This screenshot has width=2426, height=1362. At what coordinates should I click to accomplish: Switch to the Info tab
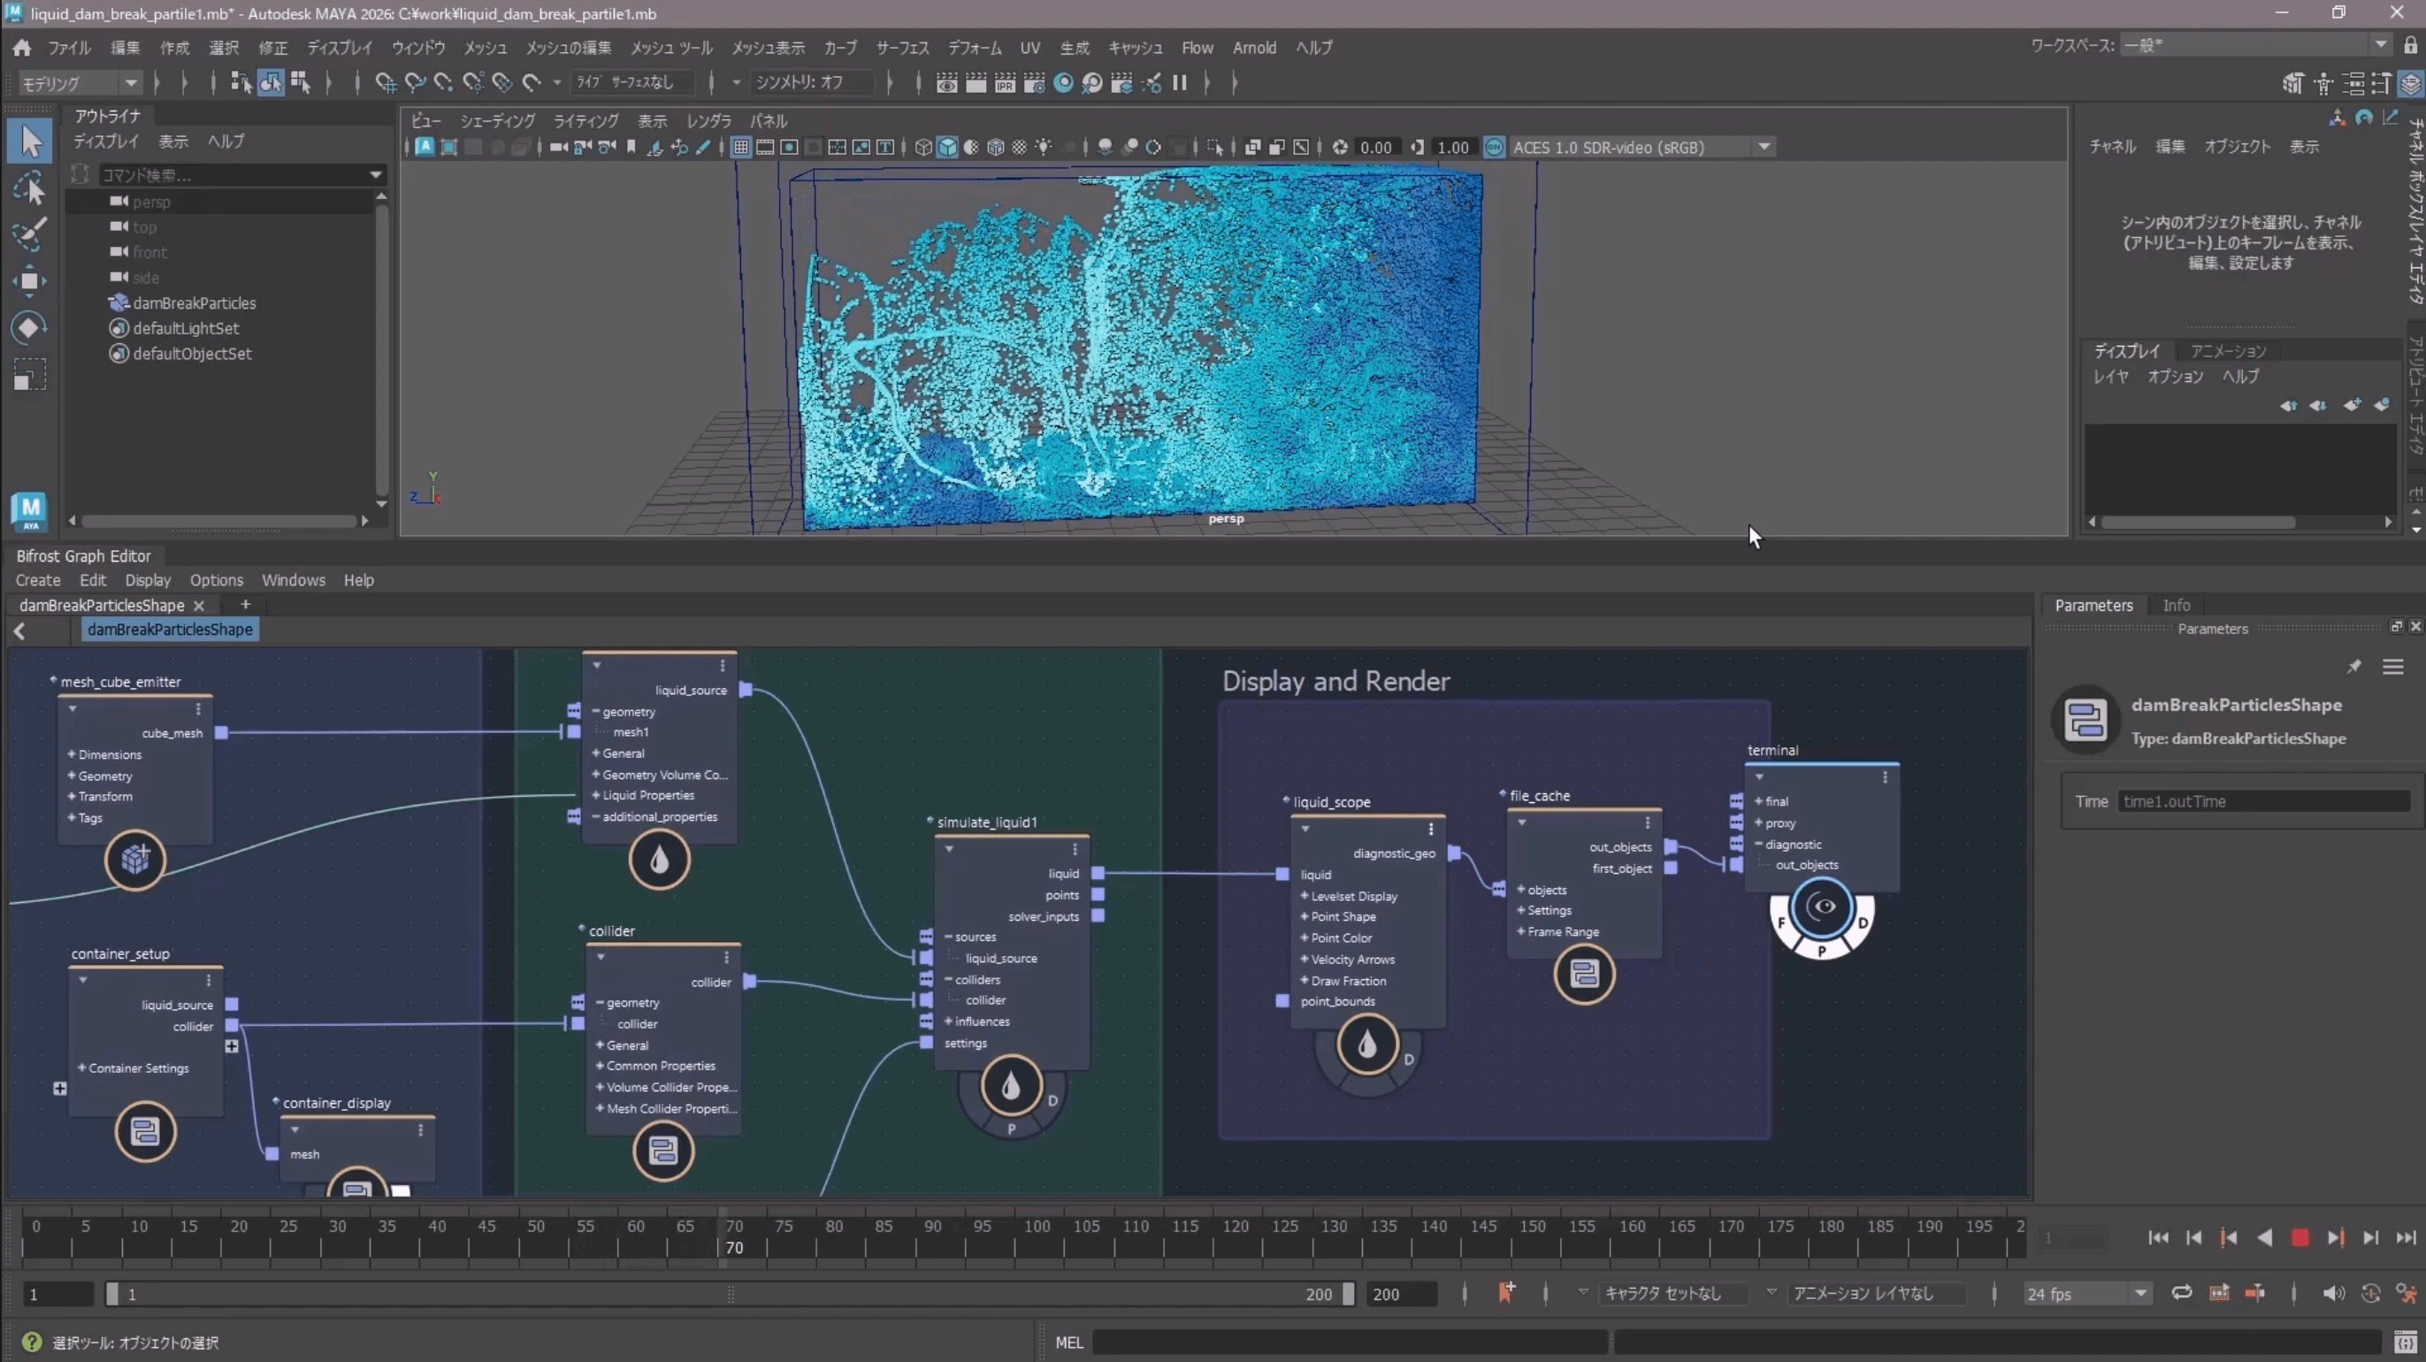(x=2176, y=605)
